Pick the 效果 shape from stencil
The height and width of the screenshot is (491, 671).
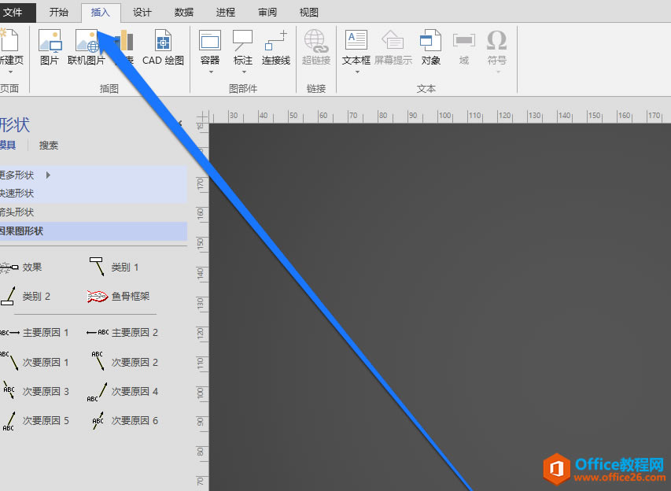tap(22, 268)
